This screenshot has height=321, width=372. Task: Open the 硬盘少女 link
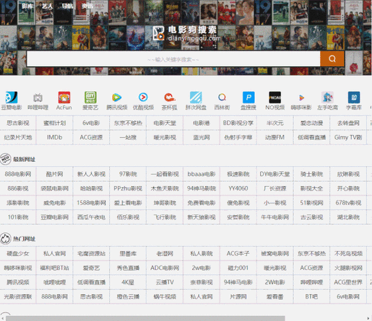tap(18, 254)
